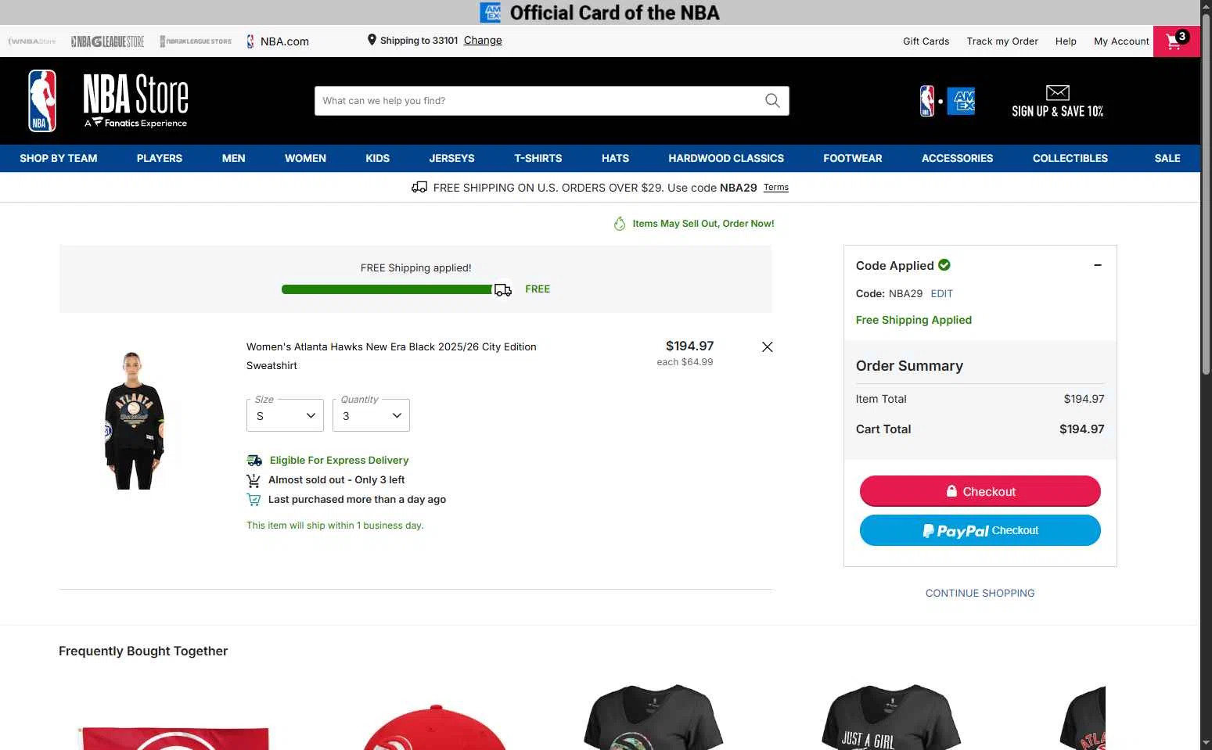Click the green free shipping progress bar

point(387,289)
